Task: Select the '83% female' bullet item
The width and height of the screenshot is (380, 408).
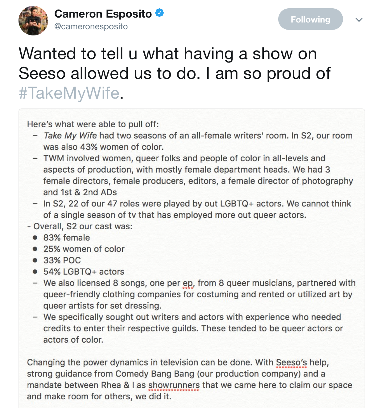Action: click(67, 238)
